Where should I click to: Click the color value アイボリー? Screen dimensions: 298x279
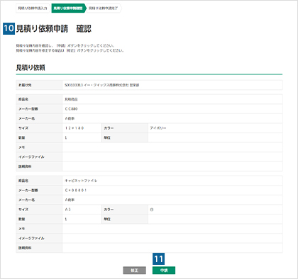[158, 128]
